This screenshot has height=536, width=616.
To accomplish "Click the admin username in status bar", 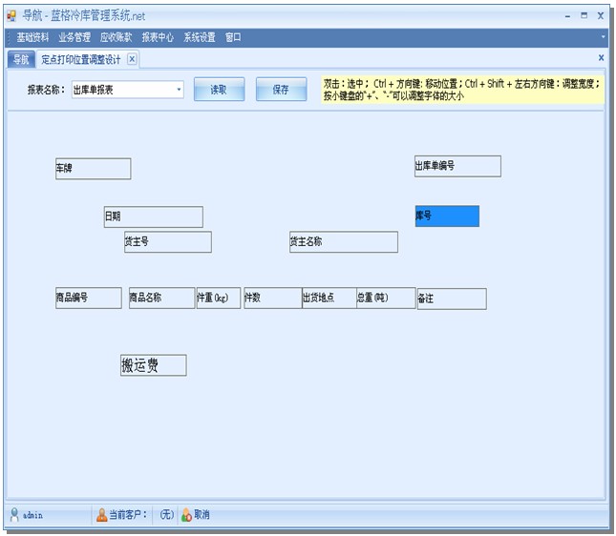I will 32,515.
